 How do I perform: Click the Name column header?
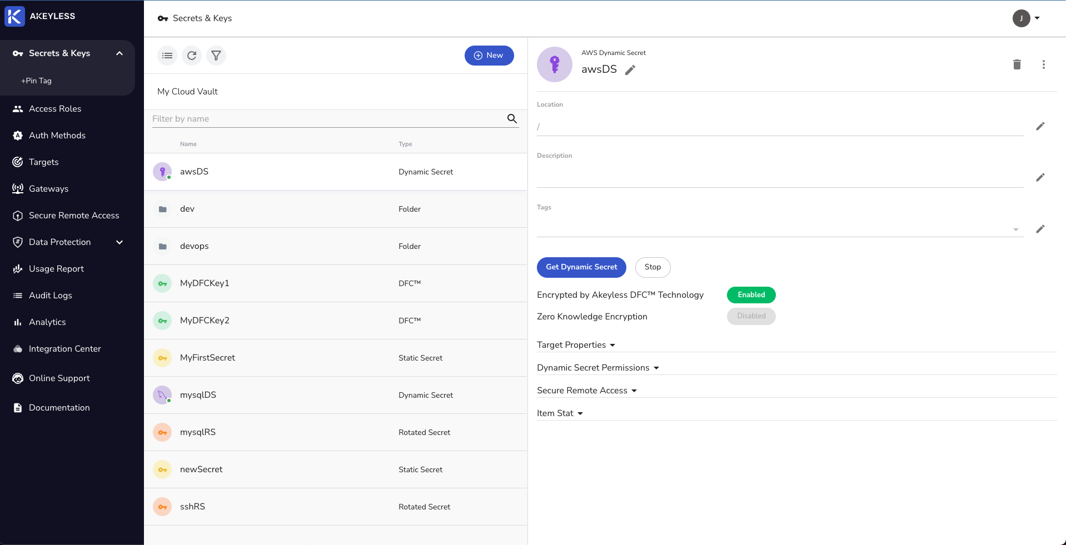188,144
